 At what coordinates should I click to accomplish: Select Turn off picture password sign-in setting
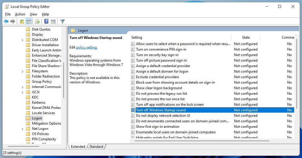[x=161, y=60]
